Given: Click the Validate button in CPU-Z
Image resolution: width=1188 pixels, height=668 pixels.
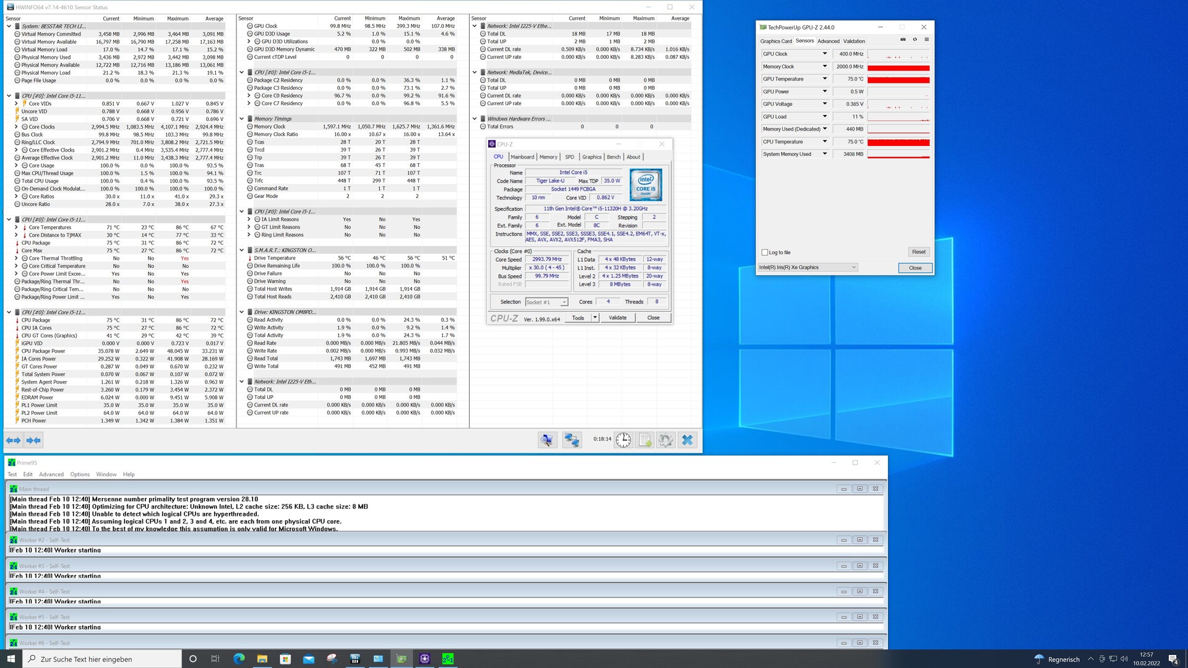Looking at the screenshot, I should tap(617, 317).
